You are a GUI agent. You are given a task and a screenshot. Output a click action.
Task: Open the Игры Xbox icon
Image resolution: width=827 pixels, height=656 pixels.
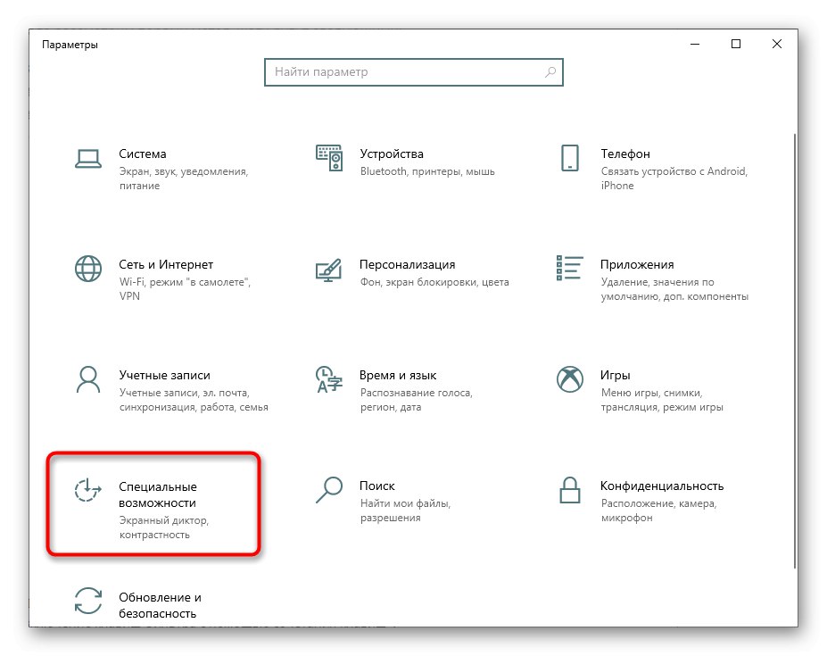click(569, 379)
